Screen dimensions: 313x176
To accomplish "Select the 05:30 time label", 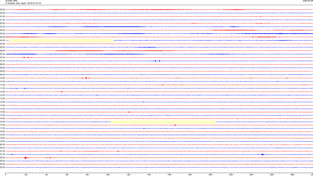I will 2,47.
